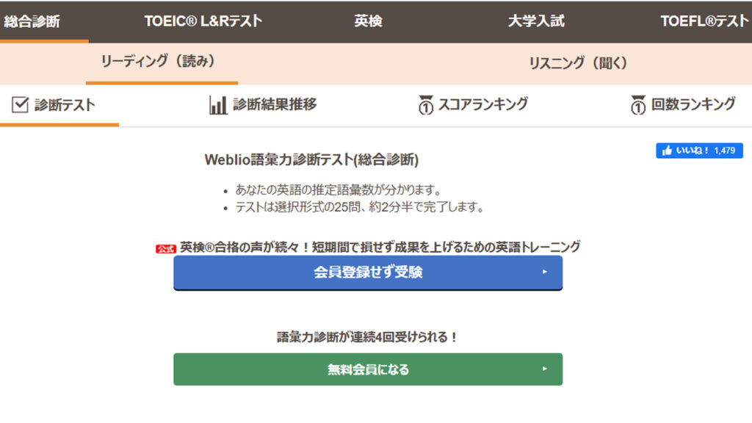Switch to リスニング（聞く）sub-tab

578,63
